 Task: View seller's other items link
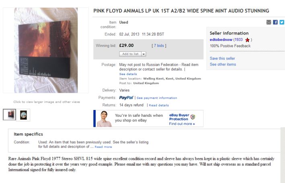click(223, 64)
